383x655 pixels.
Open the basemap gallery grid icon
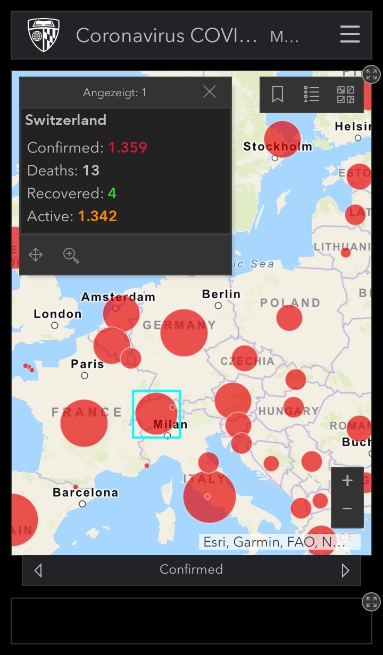[346, 95]
